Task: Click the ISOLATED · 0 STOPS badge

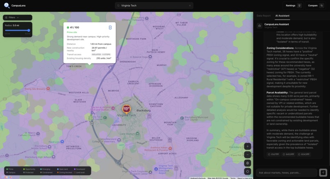Action: click(101, 54)
